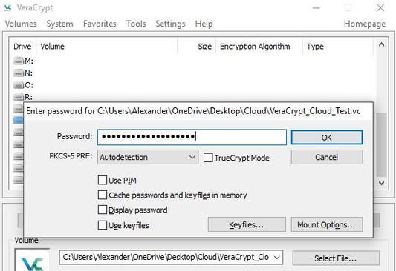
Task: Expand the volume path combo box
Action: point(277,258)
